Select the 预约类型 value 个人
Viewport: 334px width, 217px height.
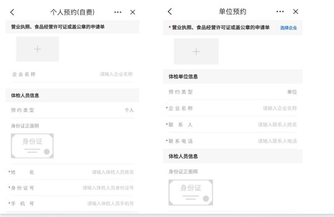click(x=129, y=110)
